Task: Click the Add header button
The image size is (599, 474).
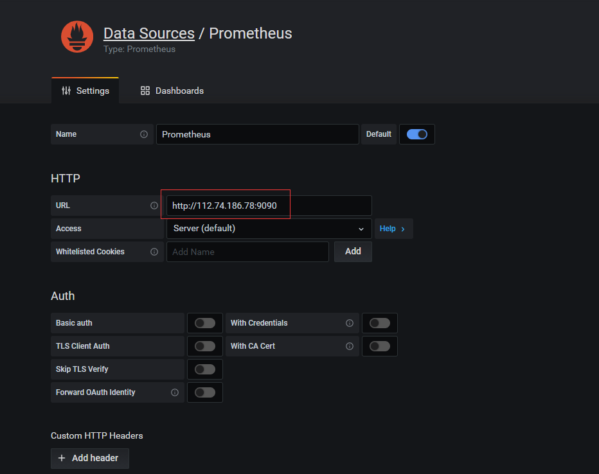Action: (x=90, y=458)
